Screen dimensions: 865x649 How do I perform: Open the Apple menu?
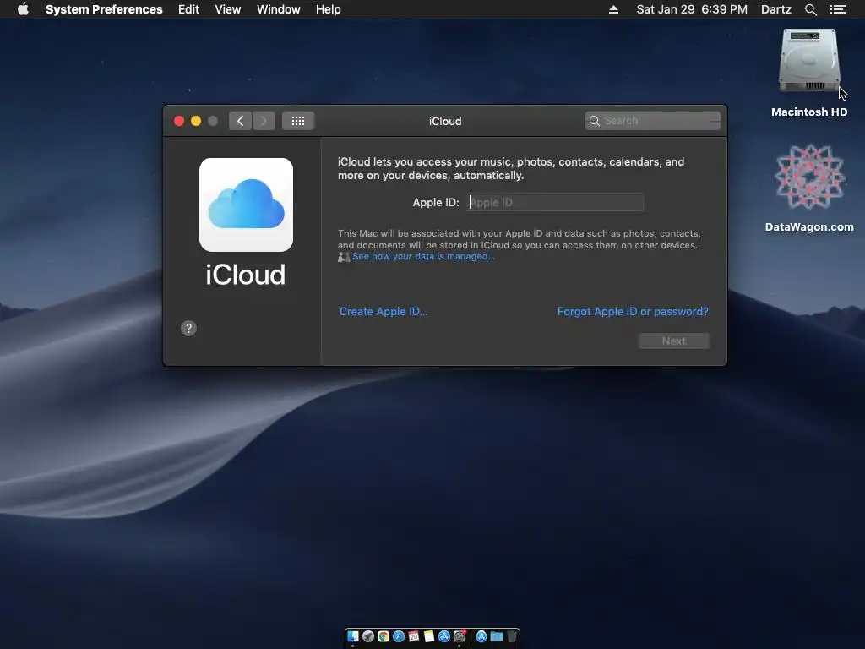coord(23,9)
